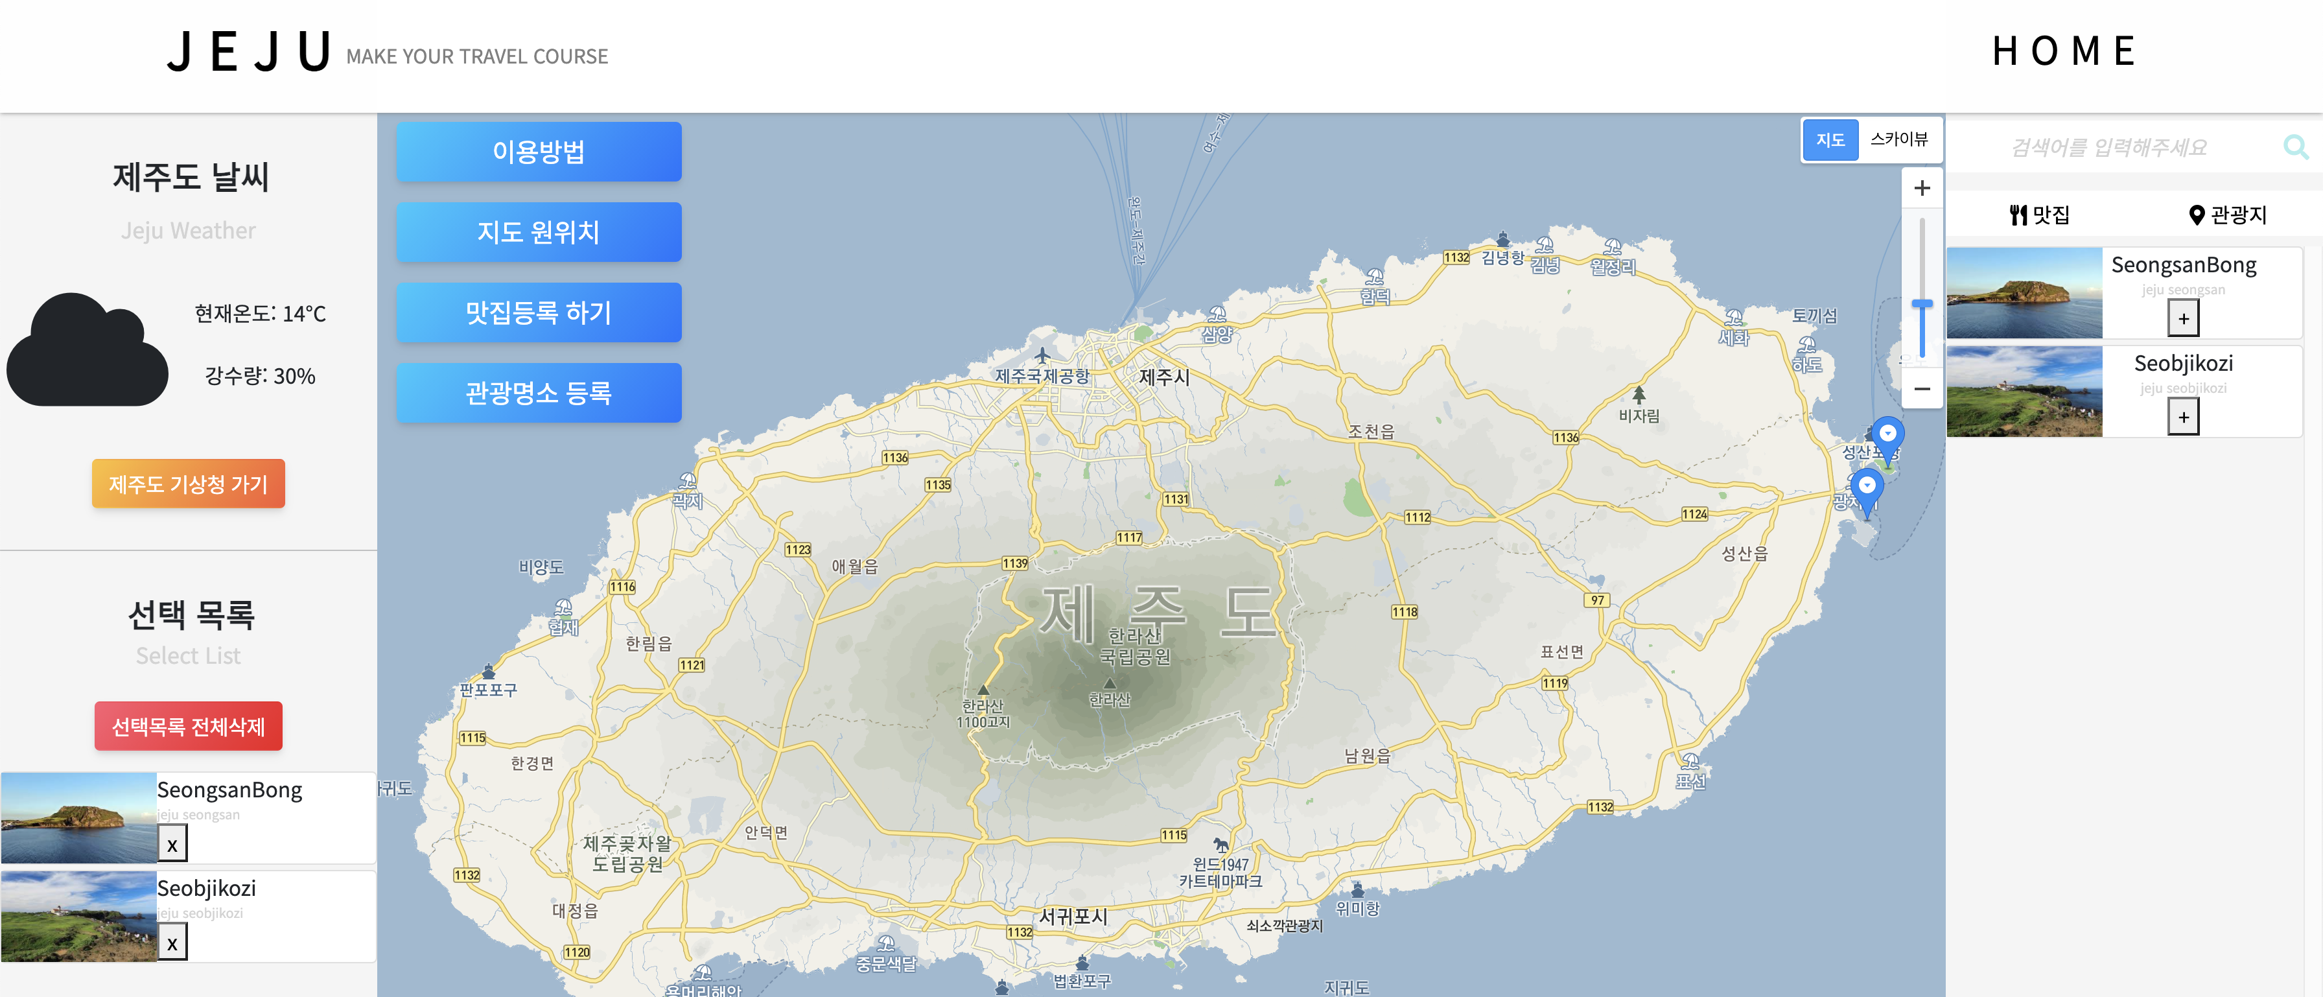This screenshot has height=997, width=2323.
Task: Switch map to 스카이뷰 mode
Action: (x=1898, y=139)
